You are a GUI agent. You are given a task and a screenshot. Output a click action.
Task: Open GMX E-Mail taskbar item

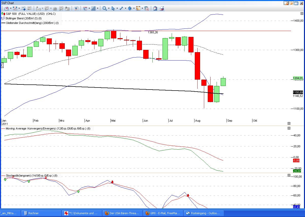163,213
